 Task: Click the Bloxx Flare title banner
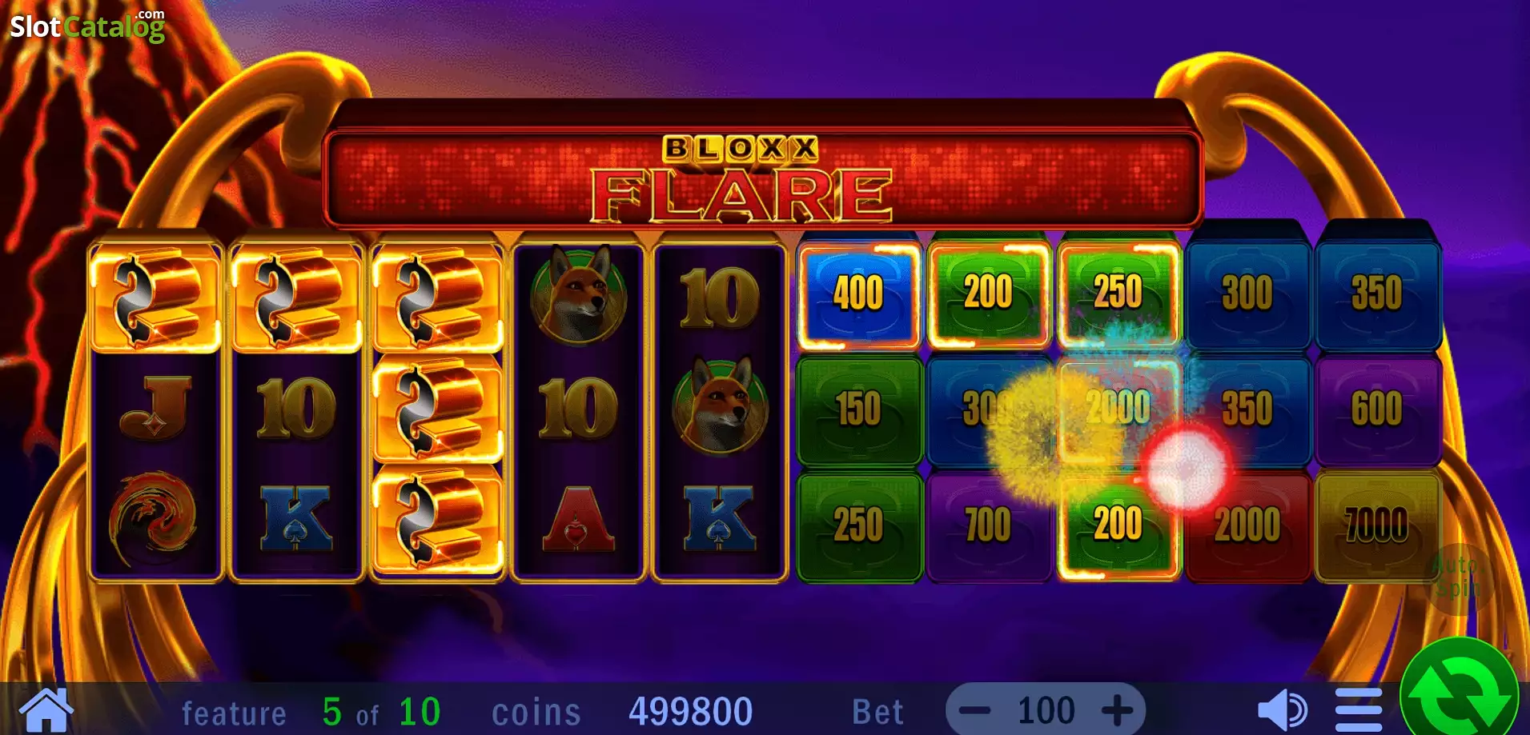pos(762,178)
